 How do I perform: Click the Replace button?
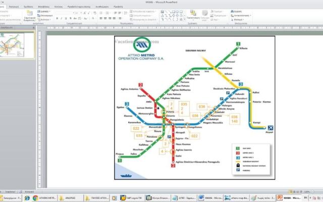241,16
